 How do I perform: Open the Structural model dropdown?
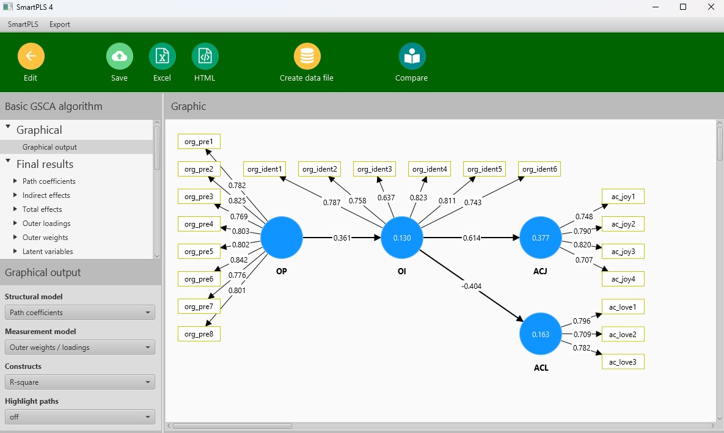point(79,313)
